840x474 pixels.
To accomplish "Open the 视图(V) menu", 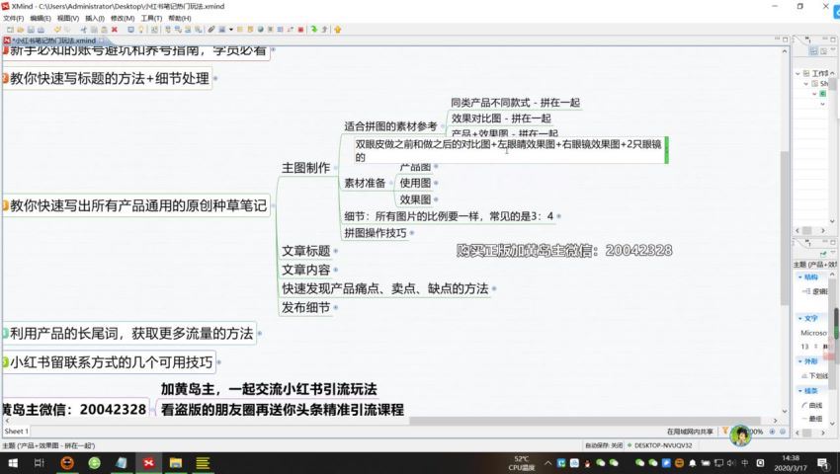I will (x=68, y=18).
